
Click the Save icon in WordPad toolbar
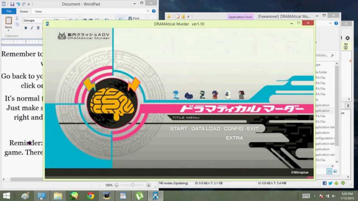click(x=12, y=4)
